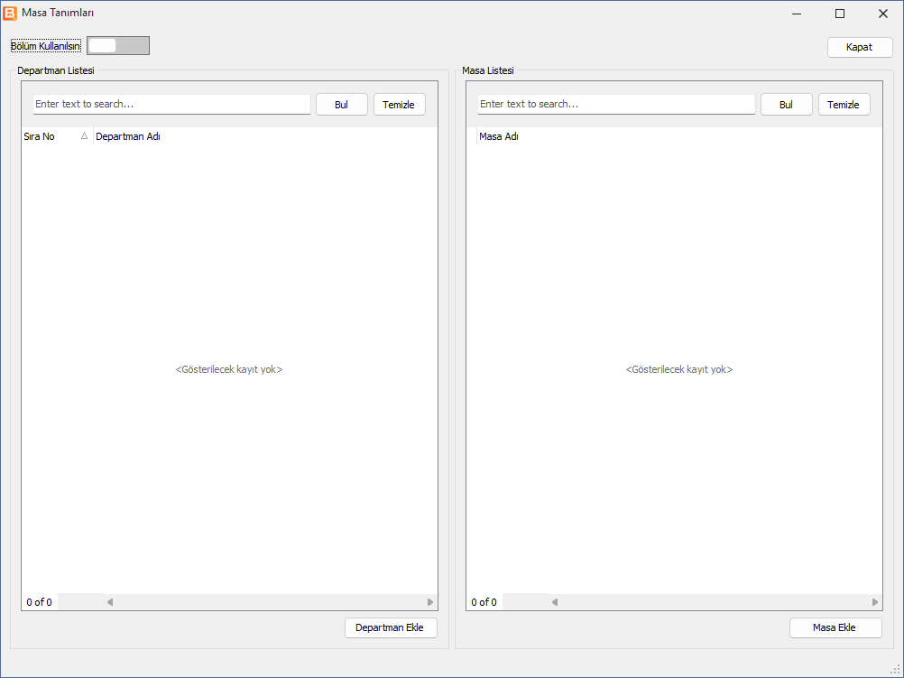Image resolution: width=904 pixels, height=678 pixels.
Task: Click the '0 of 0' counter in Masa Listesi
Action: click(x=484, y=602)
